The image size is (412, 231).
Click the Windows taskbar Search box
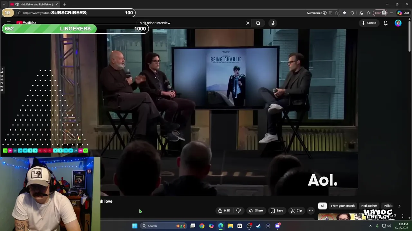coord(164,226)
